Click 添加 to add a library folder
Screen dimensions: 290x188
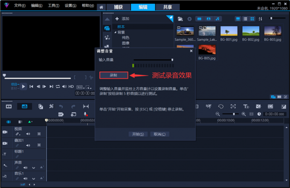pos(122,19)
